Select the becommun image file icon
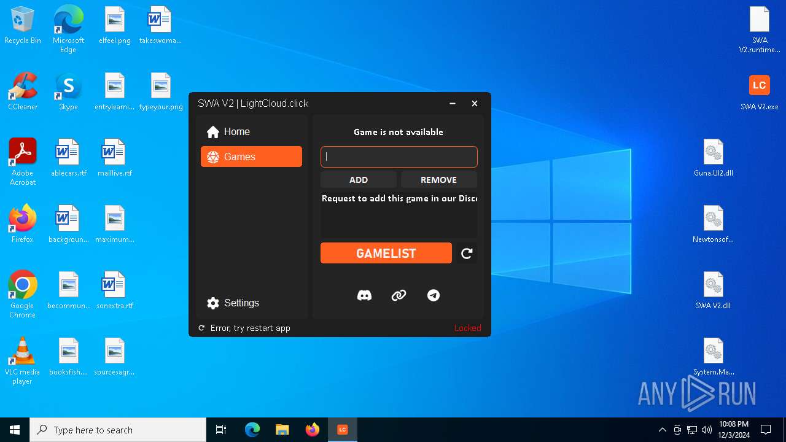 point(69,290)
